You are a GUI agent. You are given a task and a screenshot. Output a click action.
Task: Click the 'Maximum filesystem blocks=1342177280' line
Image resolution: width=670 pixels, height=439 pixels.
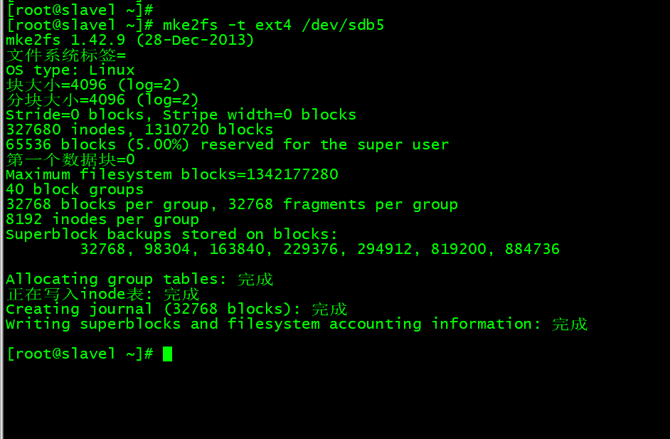click(172, 175)
